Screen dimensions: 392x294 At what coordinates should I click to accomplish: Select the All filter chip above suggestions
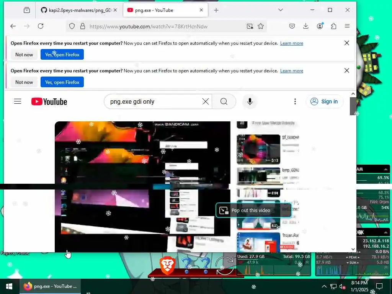pos(242,124)
